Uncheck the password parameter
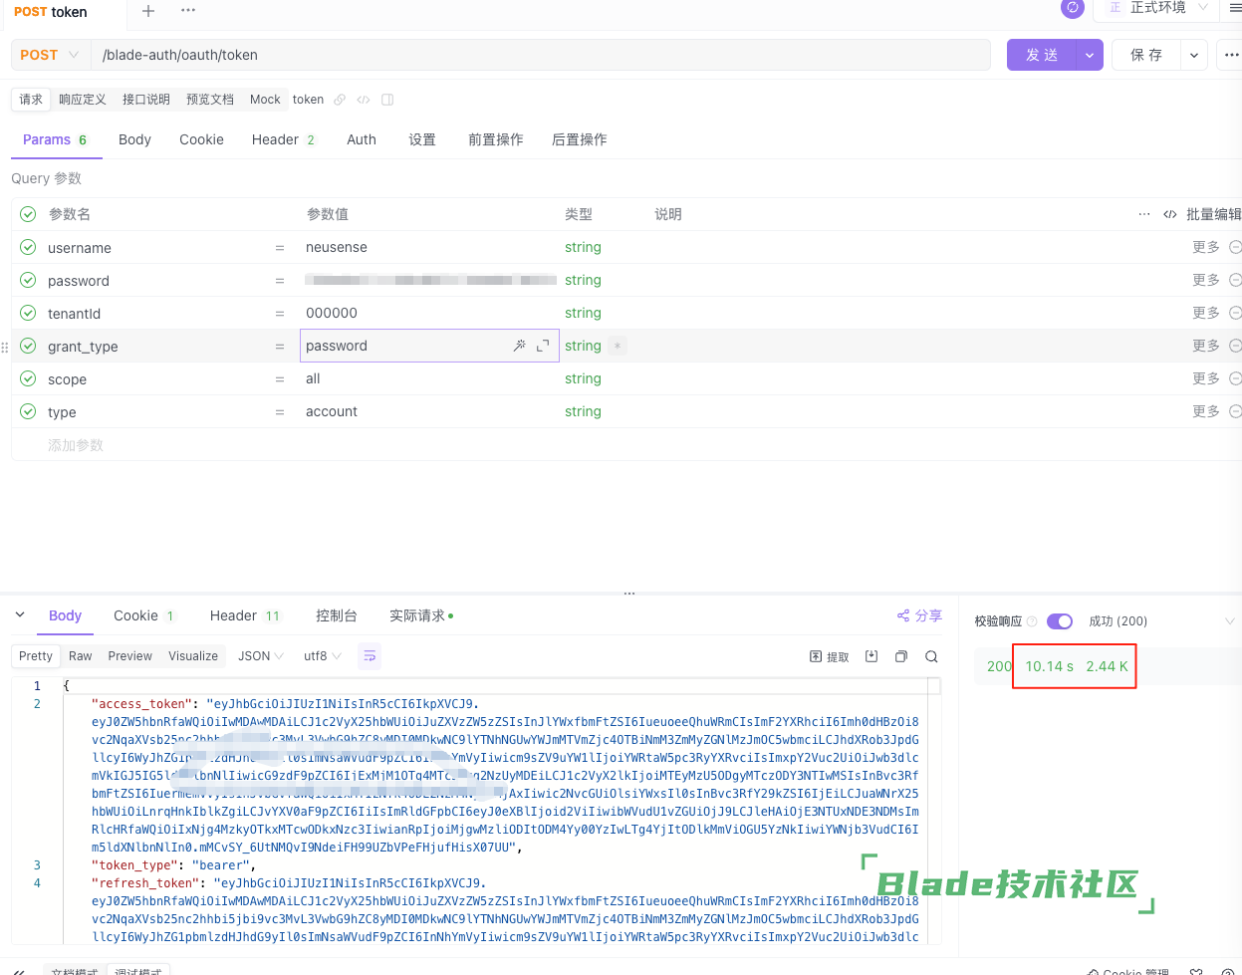 (28, 280)
